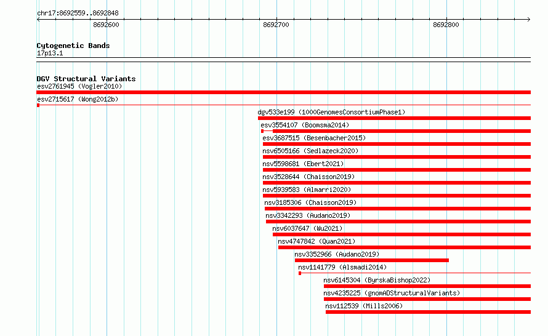Click the esv2761945 (Vogler2010) variant label
Screen dimensions: 548x336
79,86
